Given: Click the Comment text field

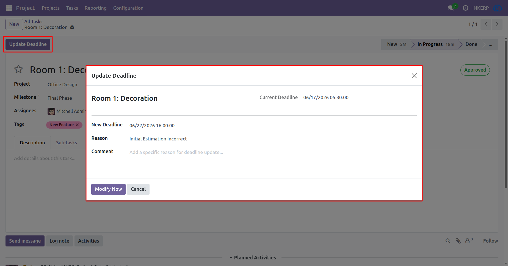Looking at the screenshot, I should point(272,156).
